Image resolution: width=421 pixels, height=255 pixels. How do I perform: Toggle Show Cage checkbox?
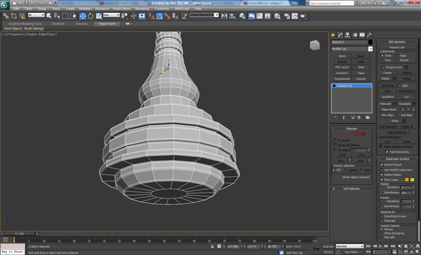coord(382,179)
